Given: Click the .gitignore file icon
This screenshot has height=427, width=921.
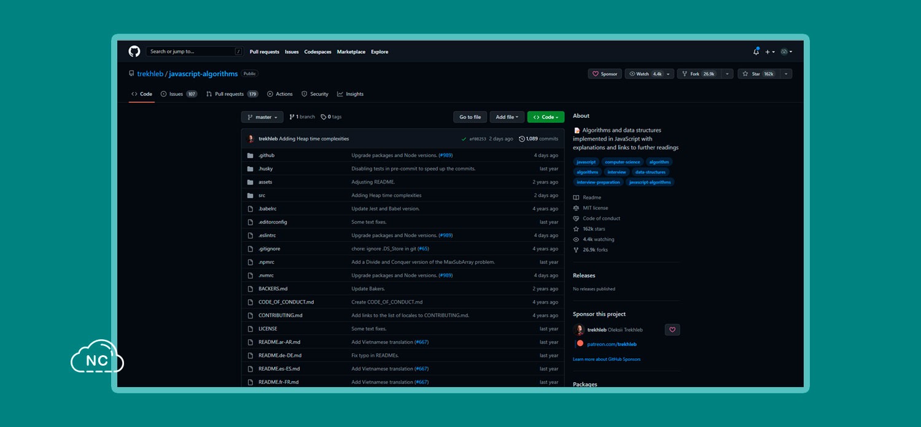Looking at the screenshot, I should [250, 249].
